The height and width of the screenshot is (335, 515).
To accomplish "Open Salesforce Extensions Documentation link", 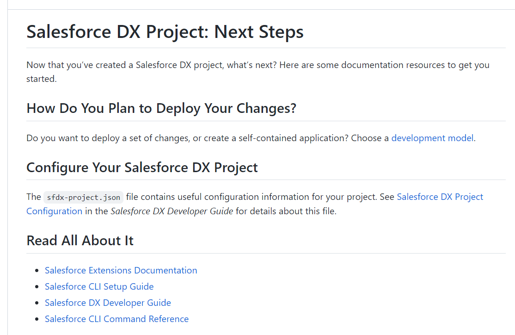I will [x=121, y=270].
